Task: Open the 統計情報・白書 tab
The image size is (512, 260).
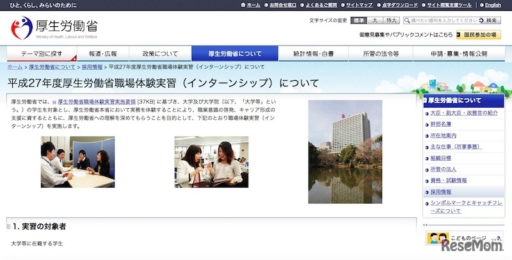Action: (x=308, y=54)
